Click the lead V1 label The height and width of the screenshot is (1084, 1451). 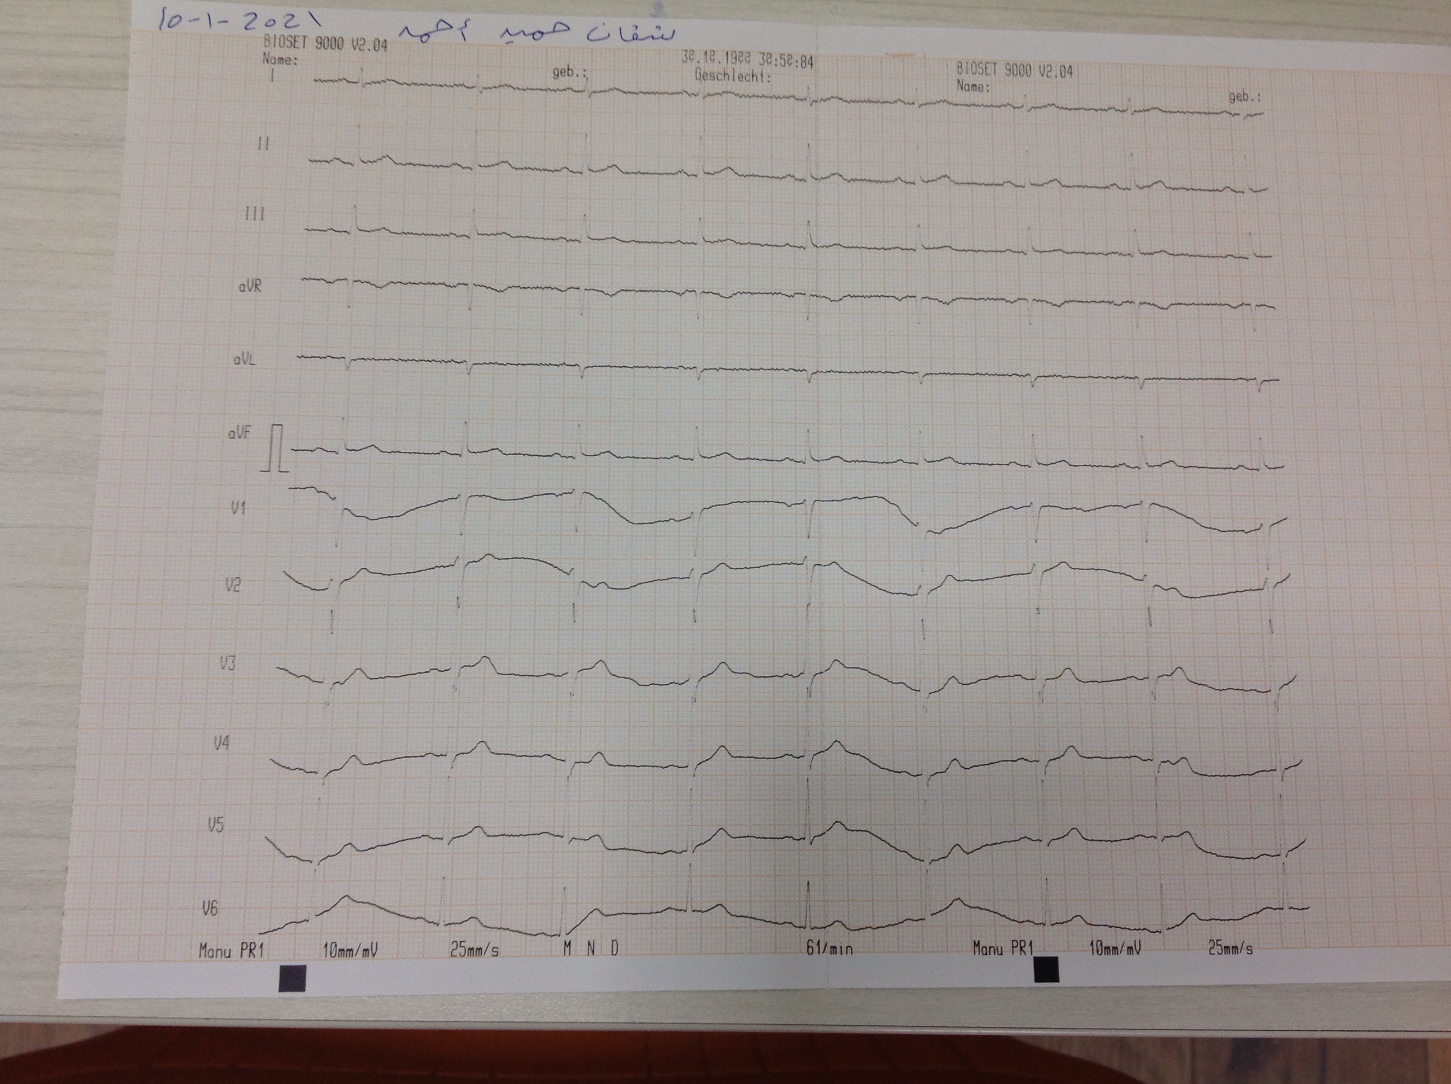[x=238, y=507]
